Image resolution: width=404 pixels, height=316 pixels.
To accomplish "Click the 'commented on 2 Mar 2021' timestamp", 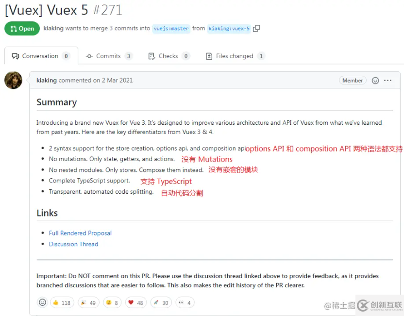I will click(x=96, y=81).
